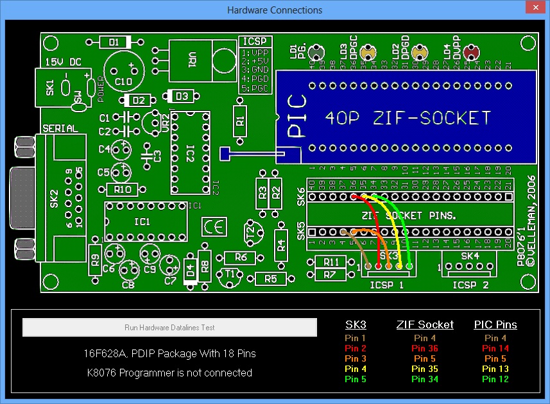Click the '15V DC' label
Viewport: 550px width, 404px height.
(63, 62)
